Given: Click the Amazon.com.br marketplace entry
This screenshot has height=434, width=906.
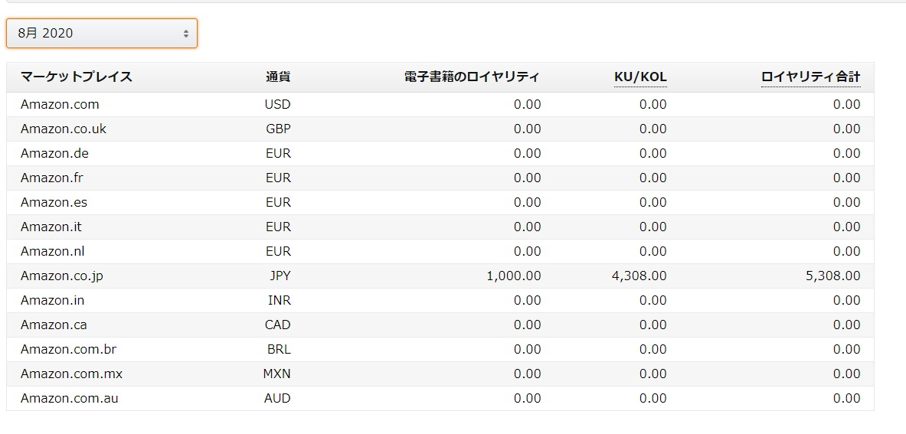Looking at the screenshot, I should pos(68,349).
